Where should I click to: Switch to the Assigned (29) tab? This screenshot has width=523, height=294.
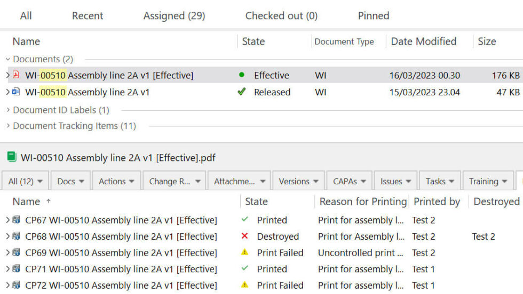click(x=174, y=15)
